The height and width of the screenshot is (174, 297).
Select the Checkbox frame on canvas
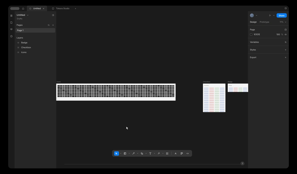pyautogui.click(x=214, y=98)
